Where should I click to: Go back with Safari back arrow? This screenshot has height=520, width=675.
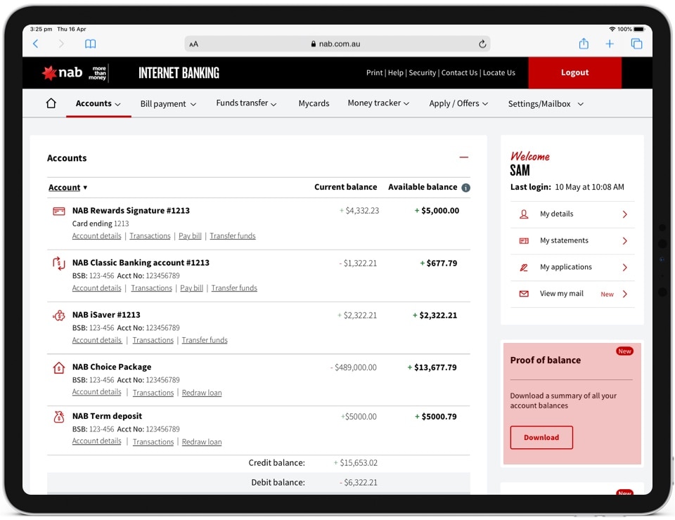[36, 44]
